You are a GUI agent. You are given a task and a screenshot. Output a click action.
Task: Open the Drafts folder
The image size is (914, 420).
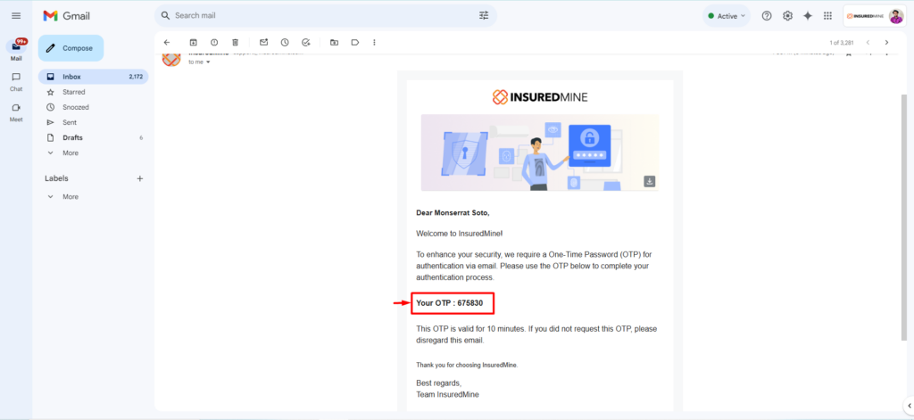coord(93,137)
